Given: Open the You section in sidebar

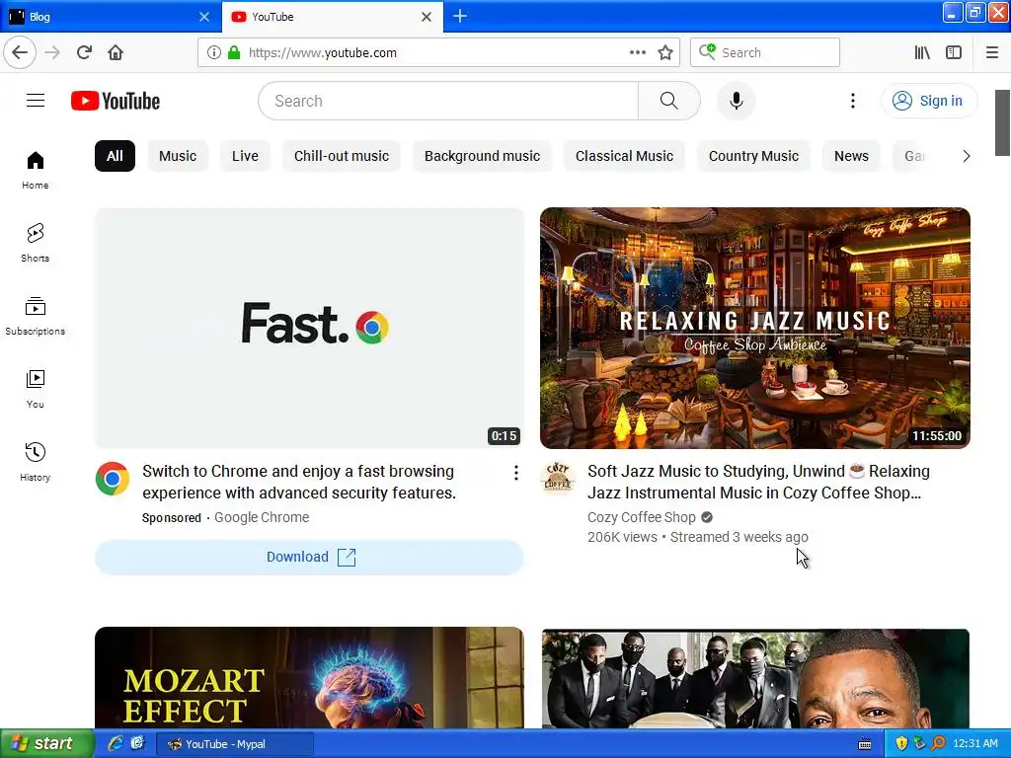Looking at the screenshot, I should [x=36, y=389].
